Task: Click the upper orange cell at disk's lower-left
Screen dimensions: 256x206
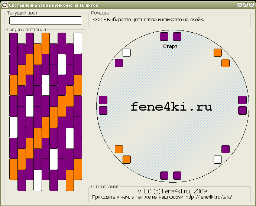Action: pyautogui.click(x=119, y=149)
